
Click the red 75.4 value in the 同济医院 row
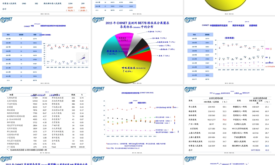pyautogui.click(x=224, y=120)
